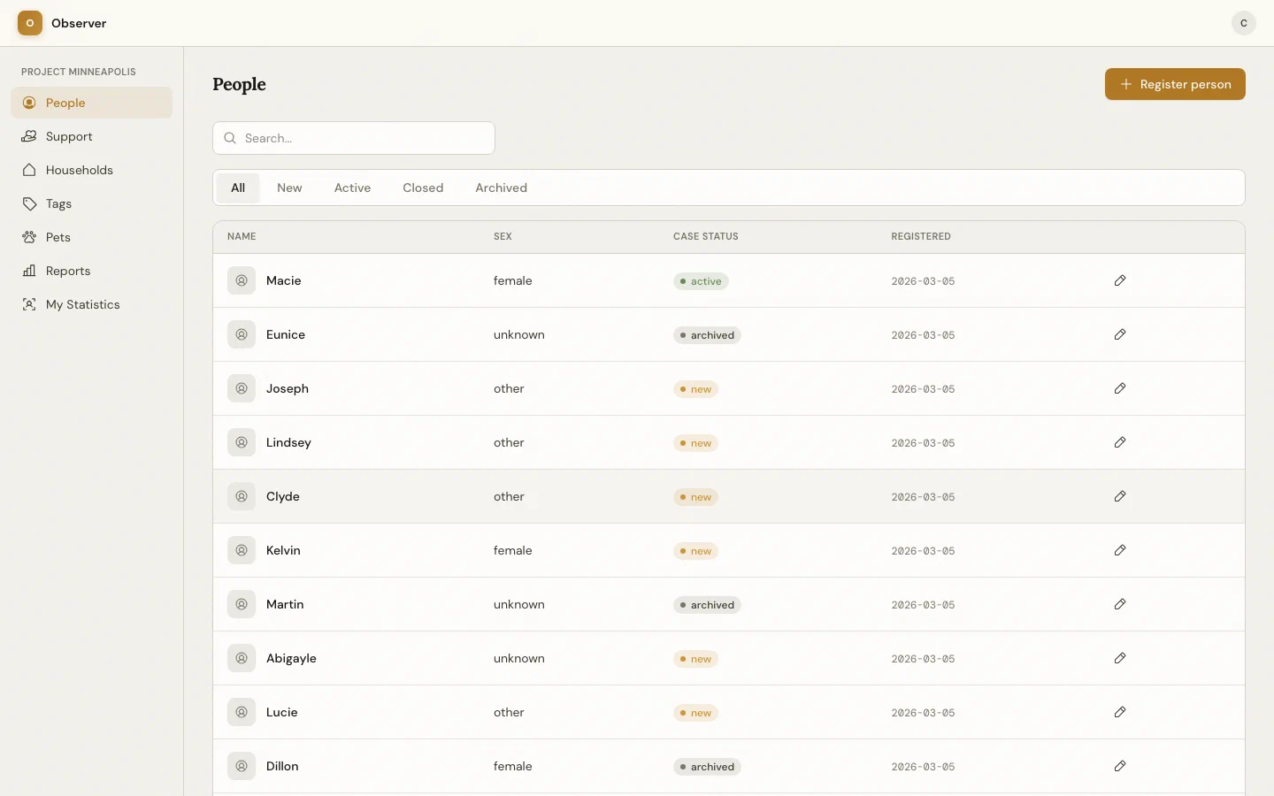
Task: Open Eunice's profile link
Action: click(x=285, y=334)
